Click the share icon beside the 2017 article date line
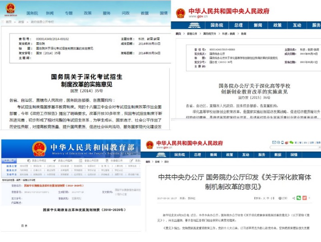 (x=294, y=198)
